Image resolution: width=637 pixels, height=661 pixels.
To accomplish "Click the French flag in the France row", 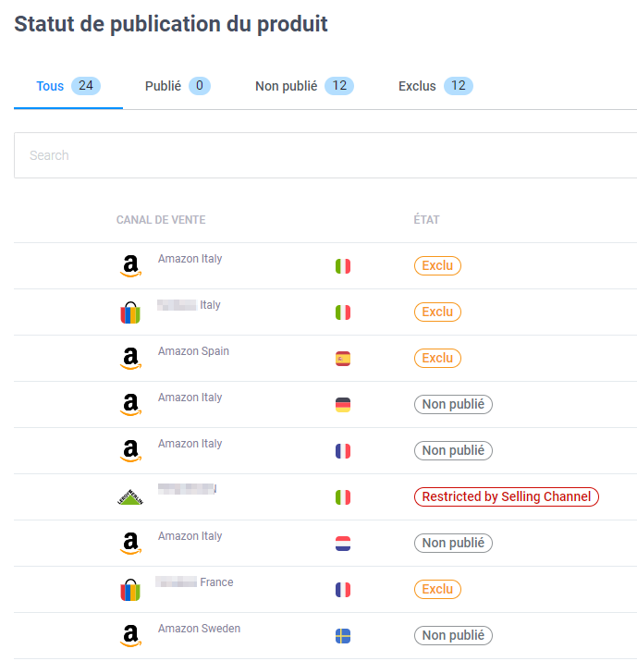I will [x=343, y=590].
